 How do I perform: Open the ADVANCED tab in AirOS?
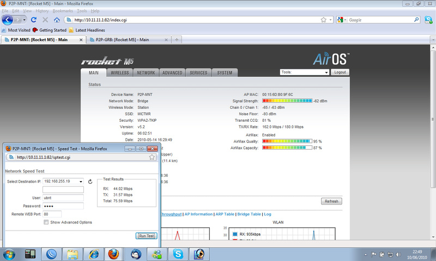tap(172, 73)
